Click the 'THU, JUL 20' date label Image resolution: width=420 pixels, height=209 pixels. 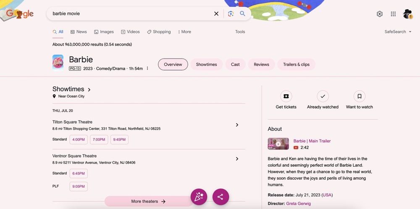pos(63,111)
